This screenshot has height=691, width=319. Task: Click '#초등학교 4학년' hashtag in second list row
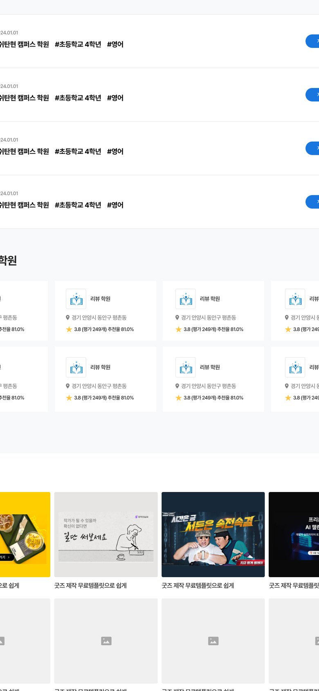coord(78,98)
